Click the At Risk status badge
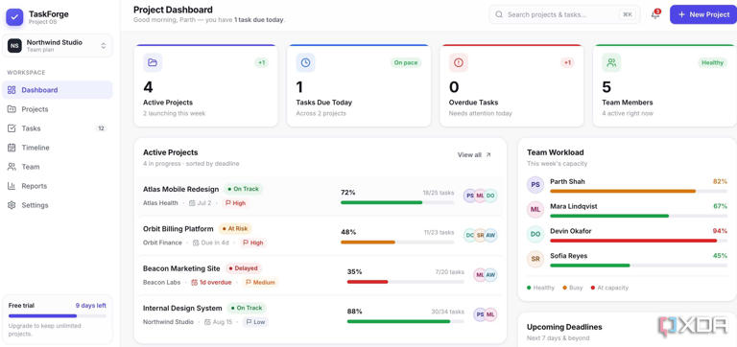The height and width of the screenshot is (347, 737). tap(235, 229)
